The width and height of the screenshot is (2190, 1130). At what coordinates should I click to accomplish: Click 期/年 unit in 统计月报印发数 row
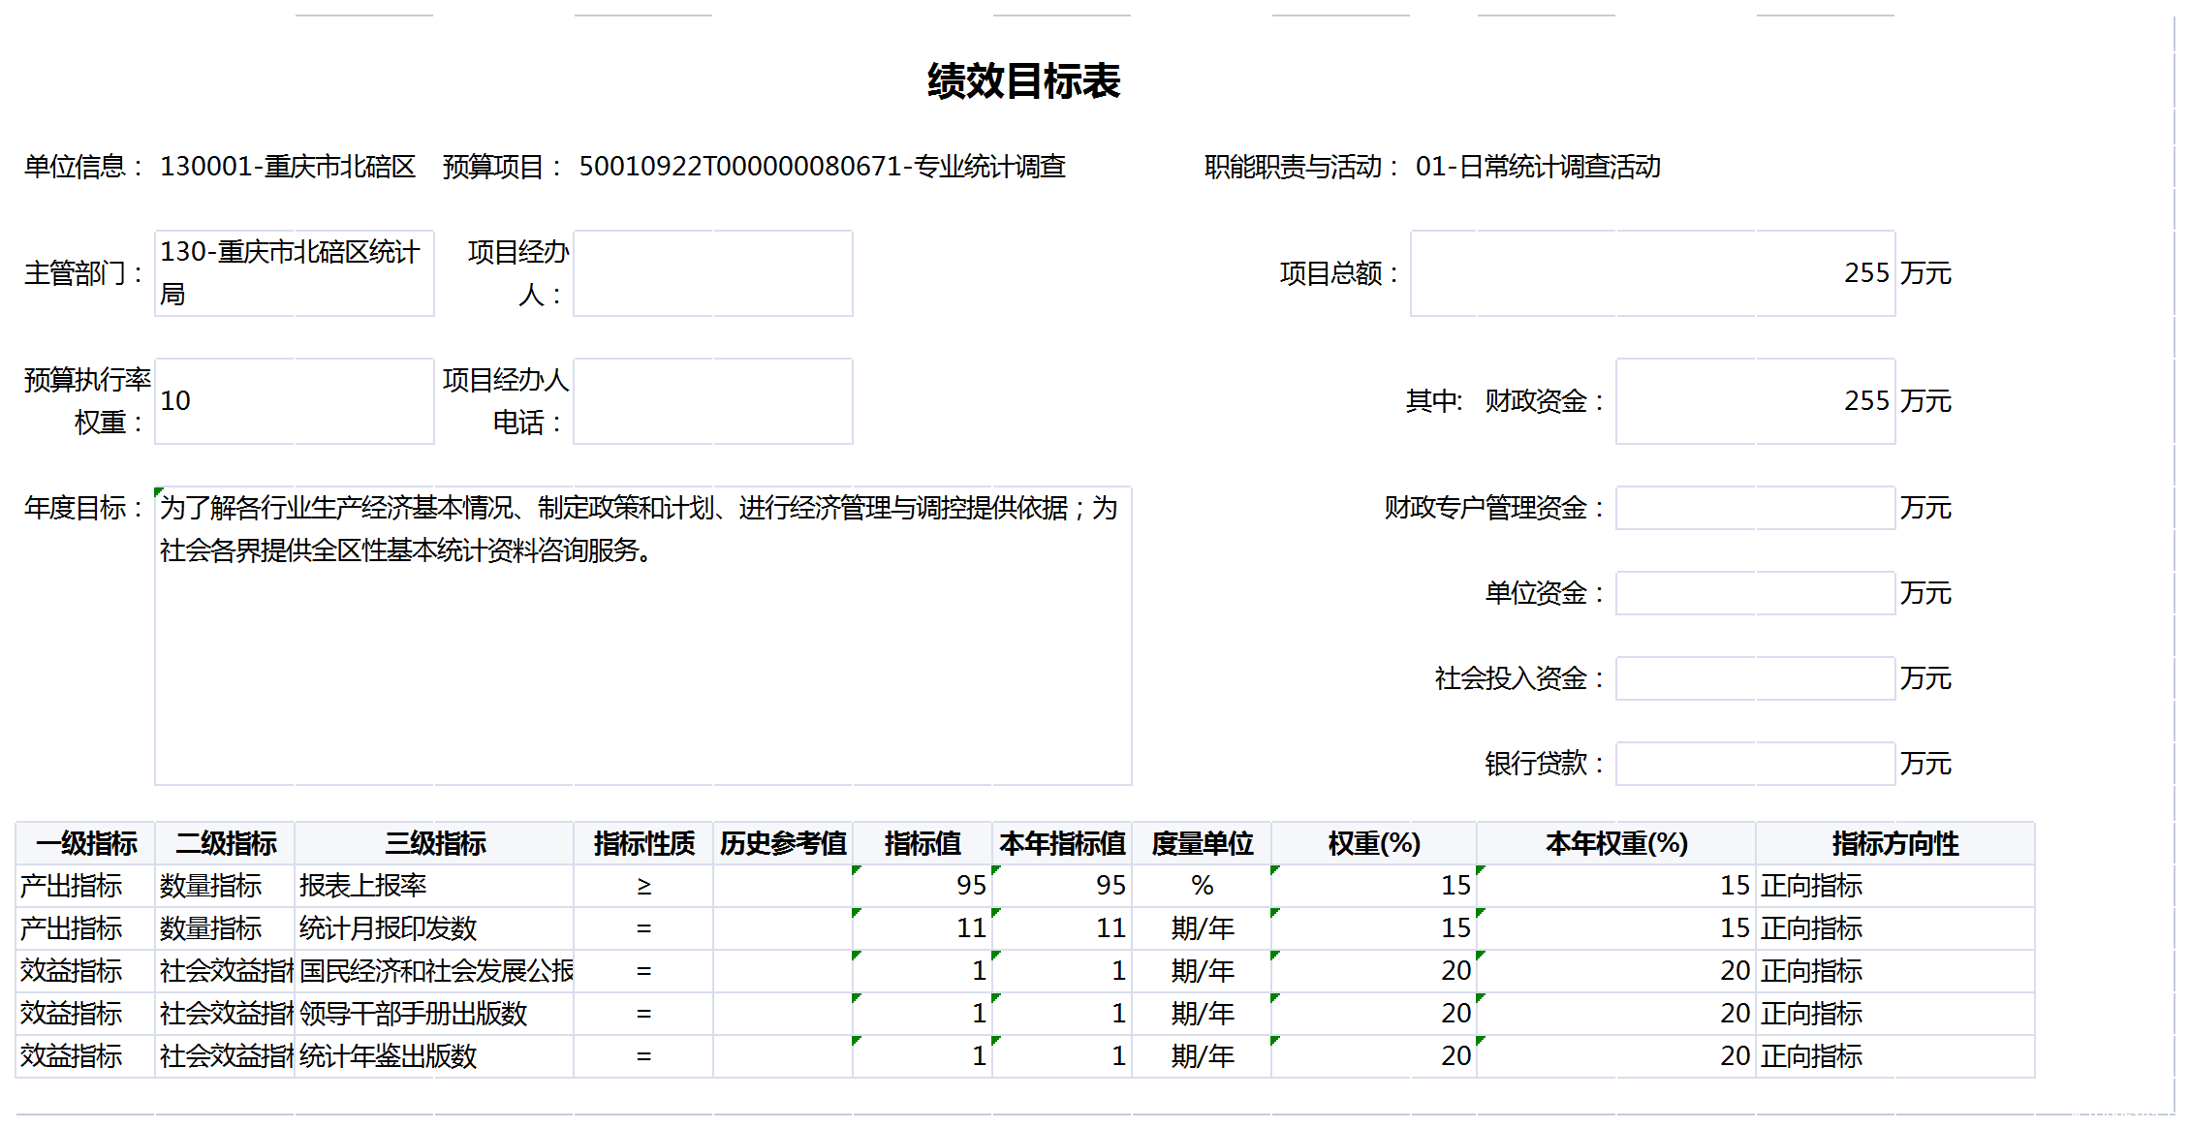pyautogui.click(x=1202, y=928)
